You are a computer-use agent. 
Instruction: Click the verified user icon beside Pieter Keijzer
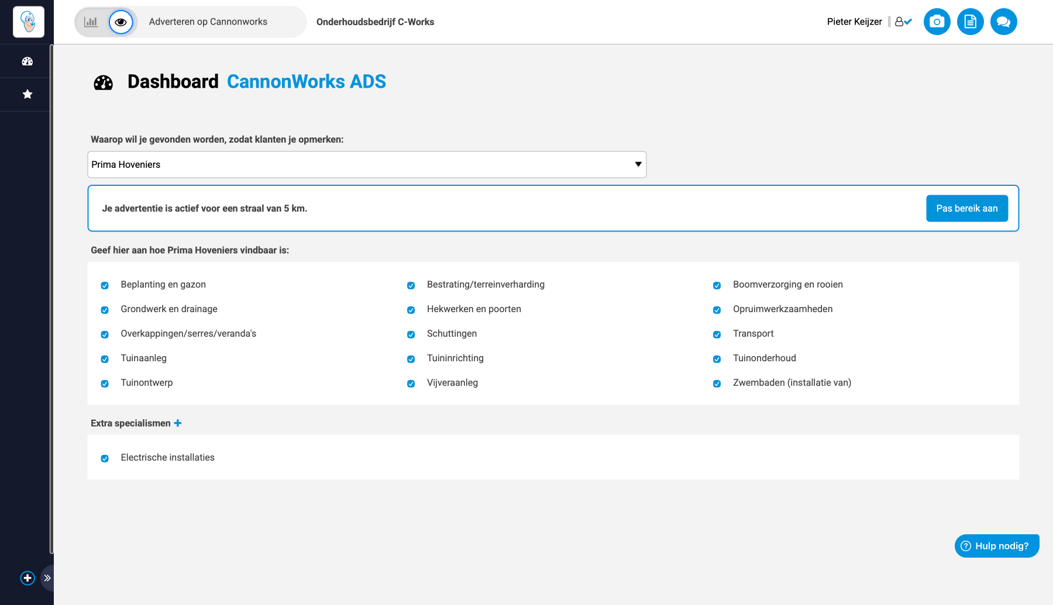point(903,22)
